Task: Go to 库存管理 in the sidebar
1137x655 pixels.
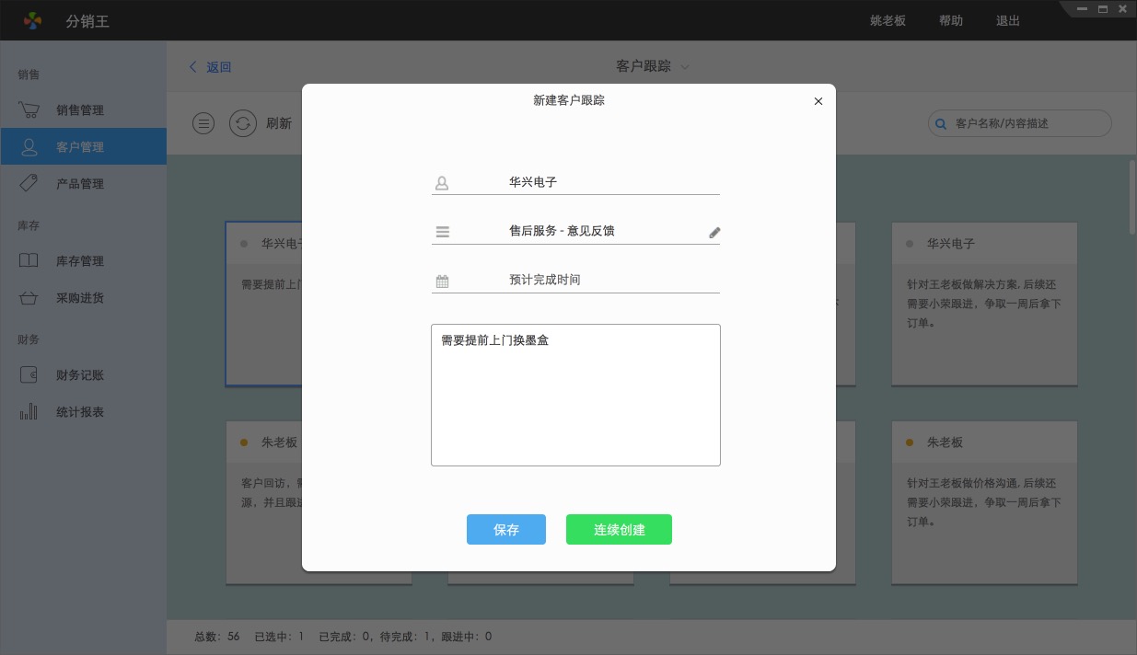Action: 79,261
